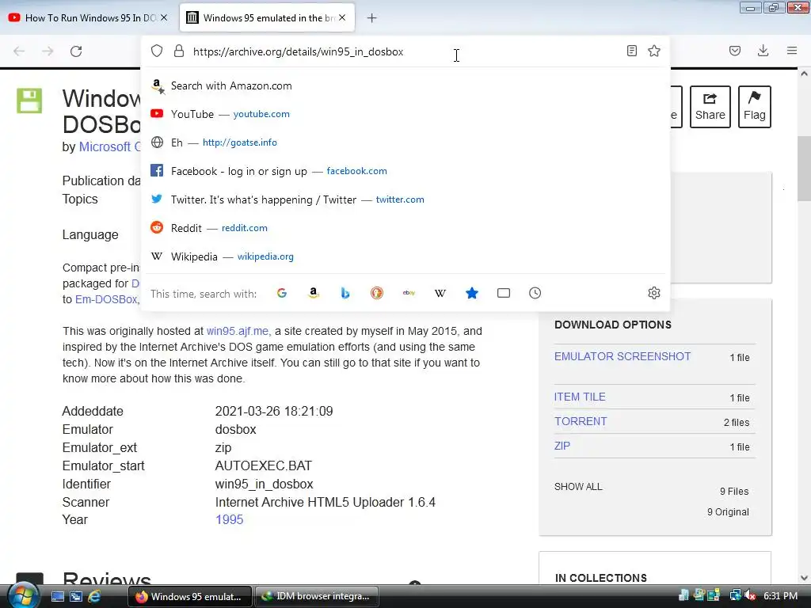Choose Wikipedia suggestion
Viewport: 811px width, 608px height.
[x=406, y=256]
